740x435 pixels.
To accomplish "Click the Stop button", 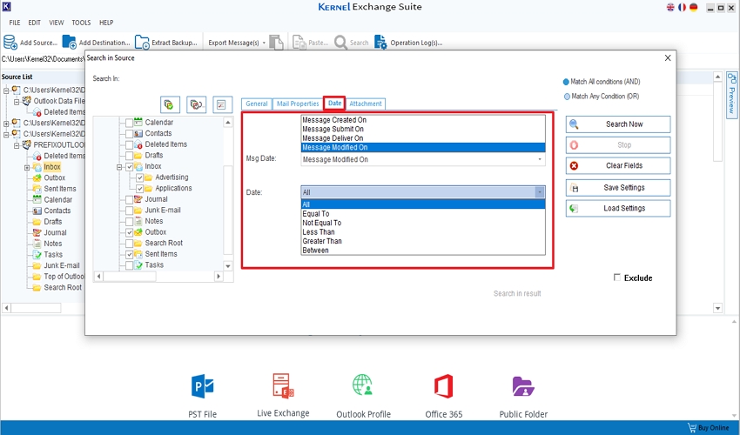I will [618, 144].
